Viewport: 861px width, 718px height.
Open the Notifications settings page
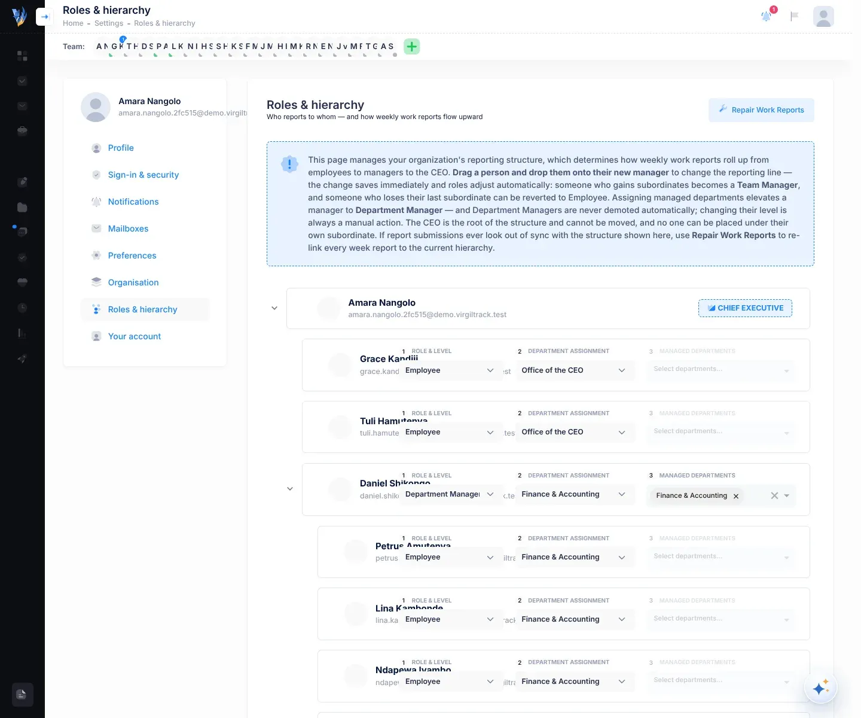[133, 202]
